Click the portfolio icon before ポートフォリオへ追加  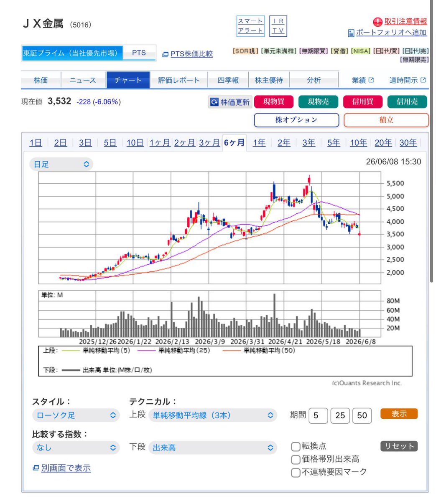(351, 33)
